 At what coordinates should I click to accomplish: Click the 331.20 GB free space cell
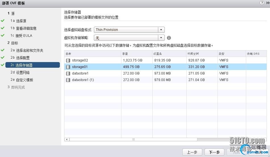click(197, 67)
